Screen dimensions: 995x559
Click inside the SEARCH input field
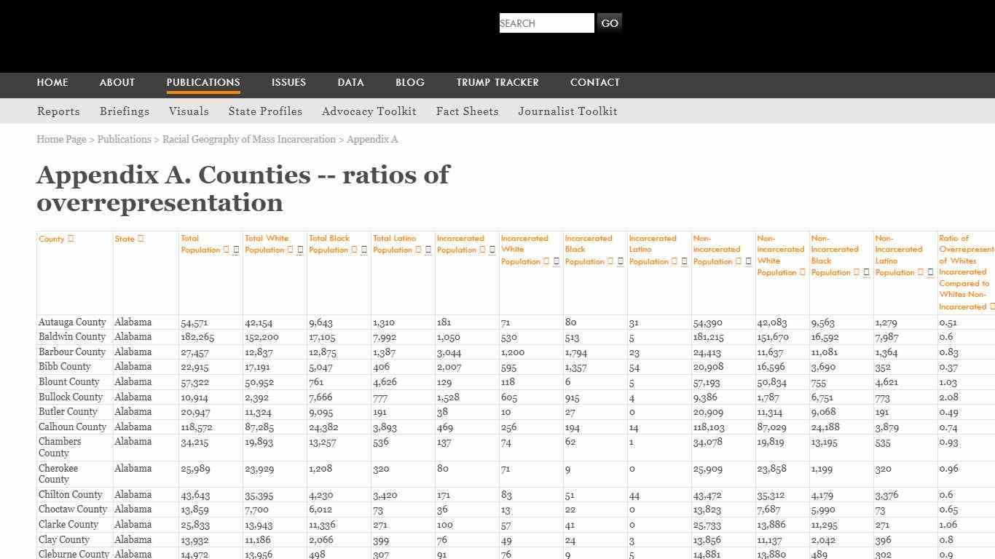coord(546,23)
